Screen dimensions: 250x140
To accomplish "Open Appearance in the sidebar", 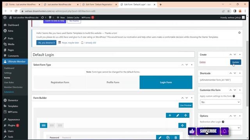I will tap(14, 119).
